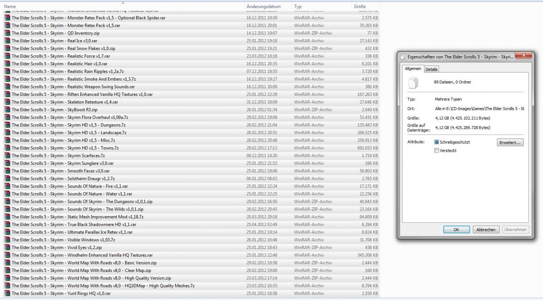Click the archive icon of Vivid Eyes v1,2.zip
543x300 pixels.
(x=7, y=248)
